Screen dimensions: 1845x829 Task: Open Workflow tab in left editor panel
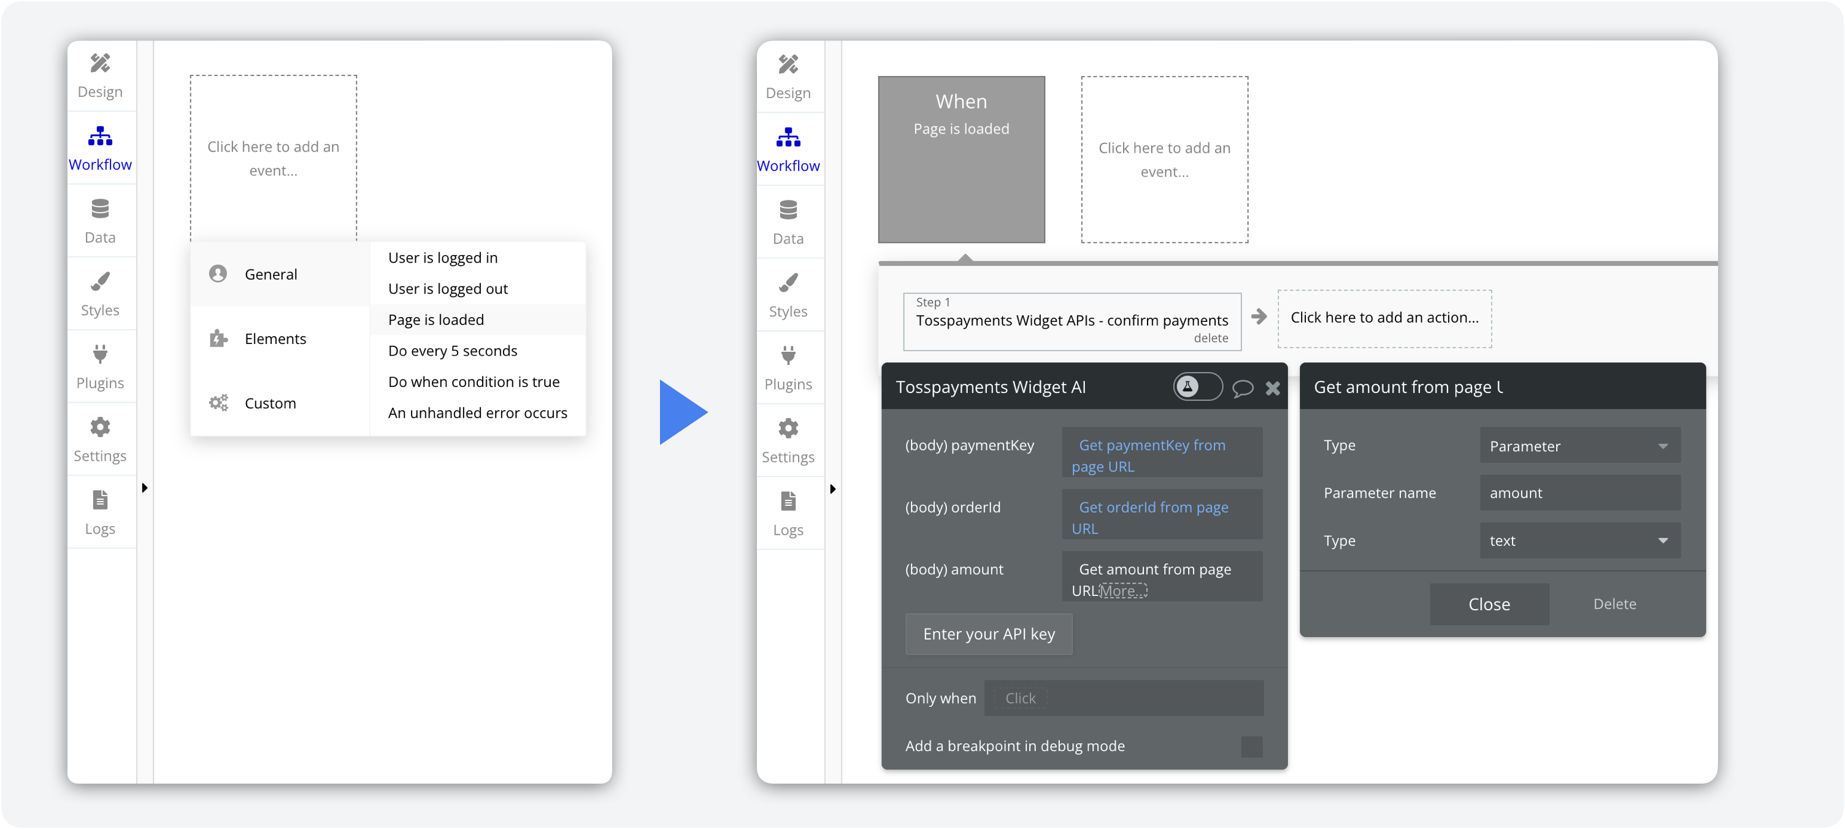100,149
